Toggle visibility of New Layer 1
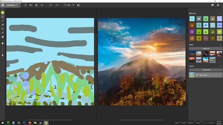 tap(197, 75)
